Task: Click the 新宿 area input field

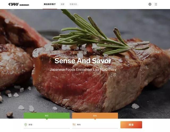Action: [x=47, y=125]
